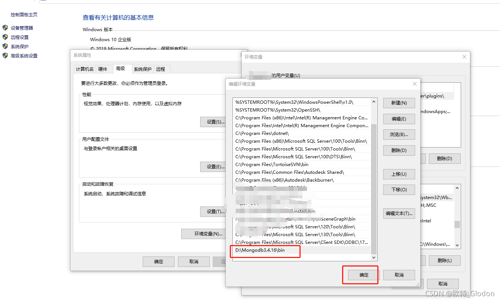
Task: Switch to 计算机名 tab in System Properties
Action: tap(85, 69)
